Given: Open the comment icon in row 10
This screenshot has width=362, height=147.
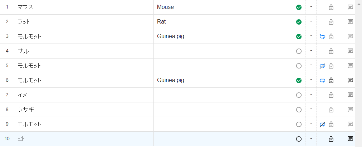Looking at the screenshot, I should click(x=351, y=139).
